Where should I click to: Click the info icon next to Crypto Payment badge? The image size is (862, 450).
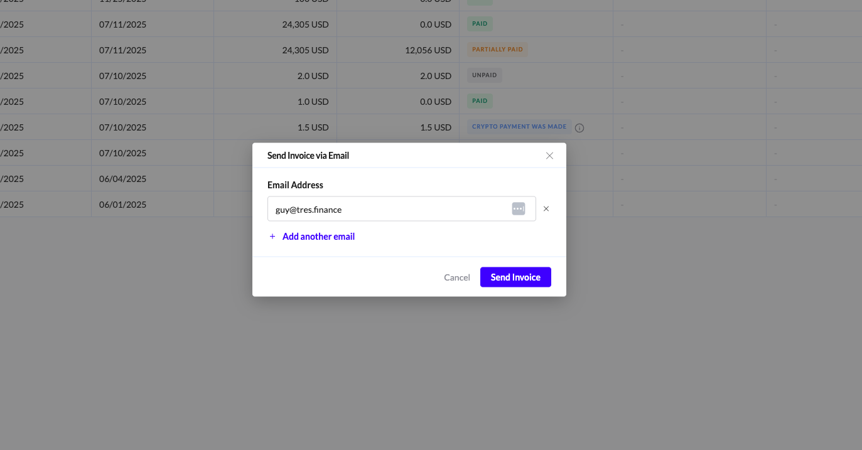[x=579, y=127]
